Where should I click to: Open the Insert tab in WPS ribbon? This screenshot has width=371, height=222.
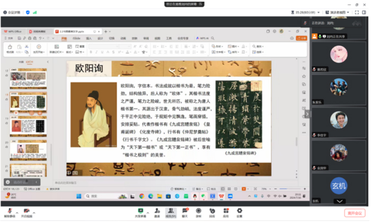(x=89, y=38)
